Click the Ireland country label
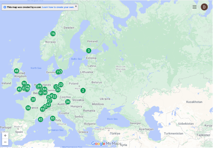The image size is (213, 148). click(6, 83)
